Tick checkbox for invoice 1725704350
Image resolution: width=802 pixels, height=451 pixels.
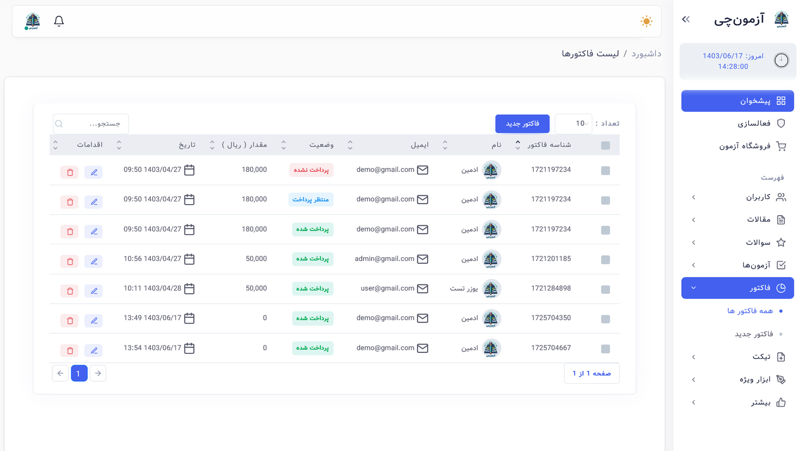click(605, 319)
